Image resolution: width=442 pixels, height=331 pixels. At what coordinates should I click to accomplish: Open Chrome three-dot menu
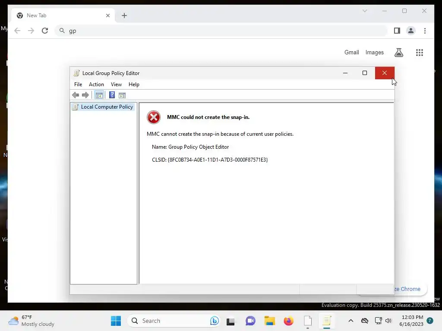[x=425, y=31]
